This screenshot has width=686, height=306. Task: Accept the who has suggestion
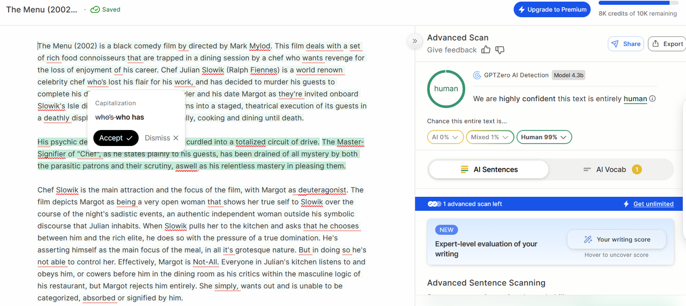click(116, 138)
